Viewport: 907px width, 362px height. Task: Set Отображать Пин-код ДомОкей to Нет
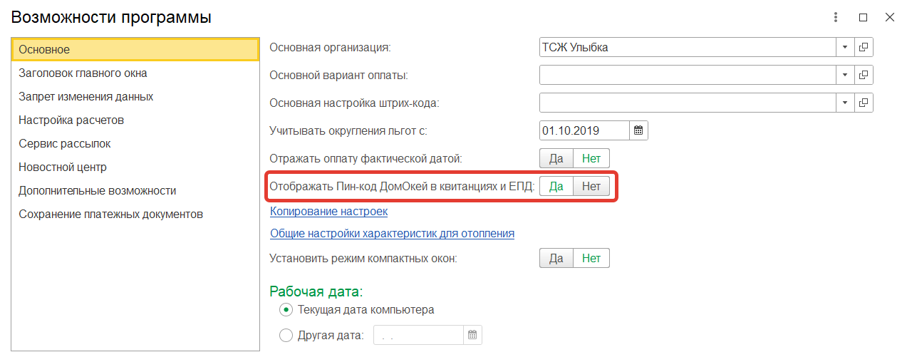point(591,186)
